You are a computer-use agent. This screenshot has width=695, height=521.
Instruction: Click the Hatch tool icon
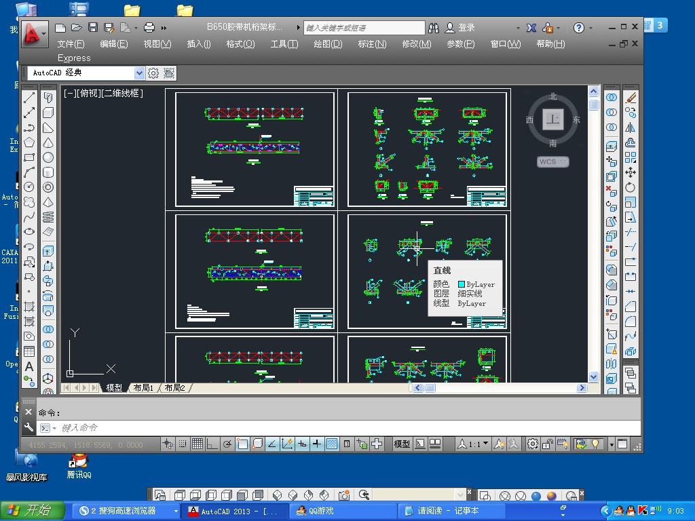(x=29, y=307)
